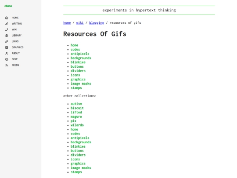Open the Feeds RSS icon
Image resolution: width=237 pixels, height=178 pixels.
tap(7, 65)
